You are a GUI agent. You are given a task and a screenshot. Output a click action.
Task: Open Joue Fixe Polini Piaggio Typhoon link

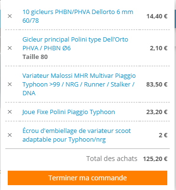pos(69,112)
